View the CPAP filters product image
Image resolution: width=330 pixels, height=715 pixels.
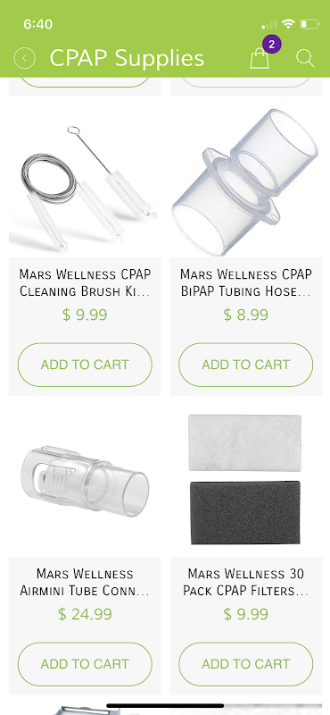pyautogui.click(x=246, y=482)
